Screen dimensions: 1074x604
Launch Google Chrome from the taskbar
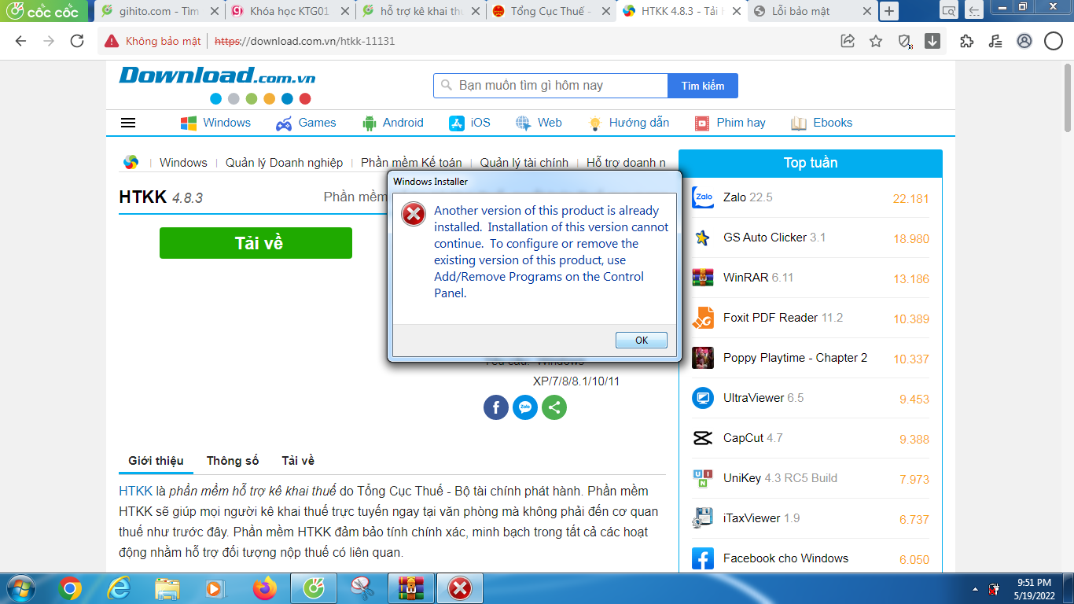pos(70,587)
